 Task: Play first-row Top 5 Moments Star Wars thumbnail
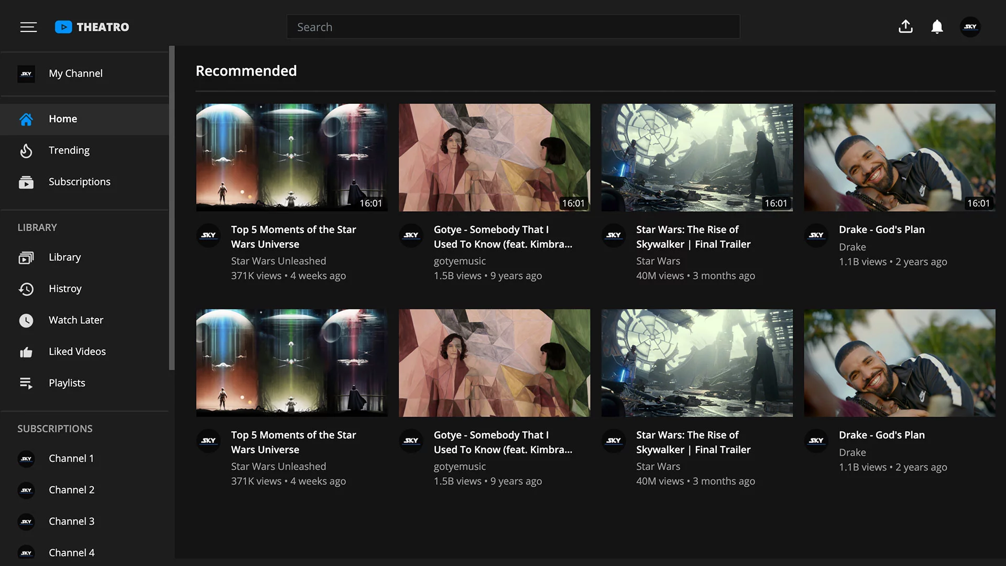292,158
